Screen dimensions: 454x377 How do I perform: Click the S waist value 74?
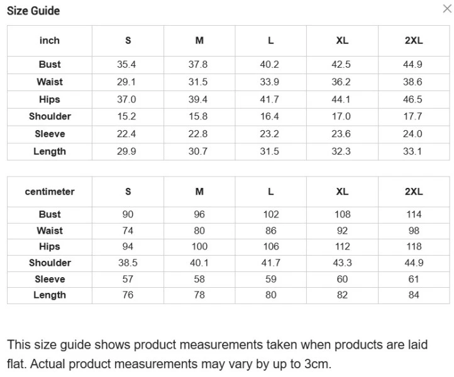(128, 231)
